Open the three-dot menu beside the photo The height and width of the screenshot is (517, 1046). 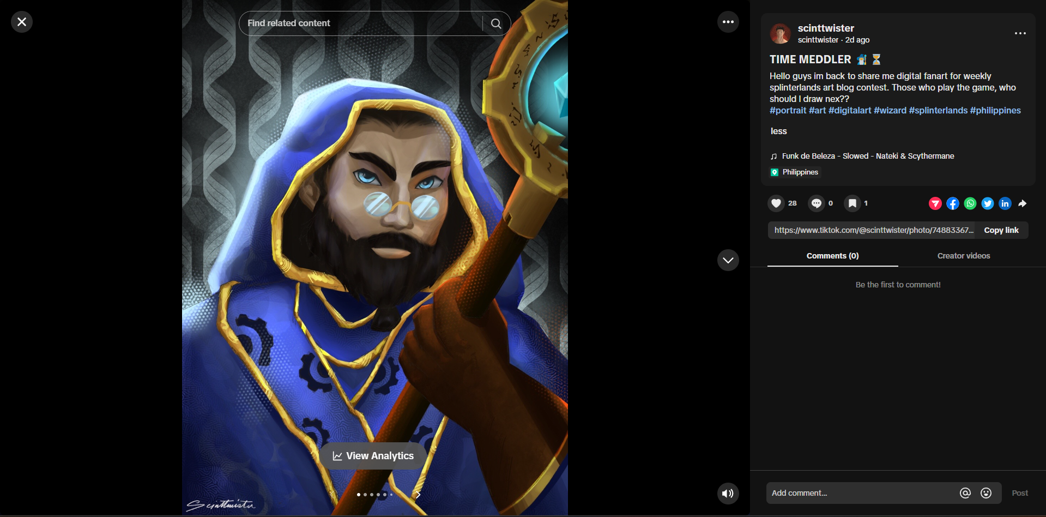[x=728, y=22]
